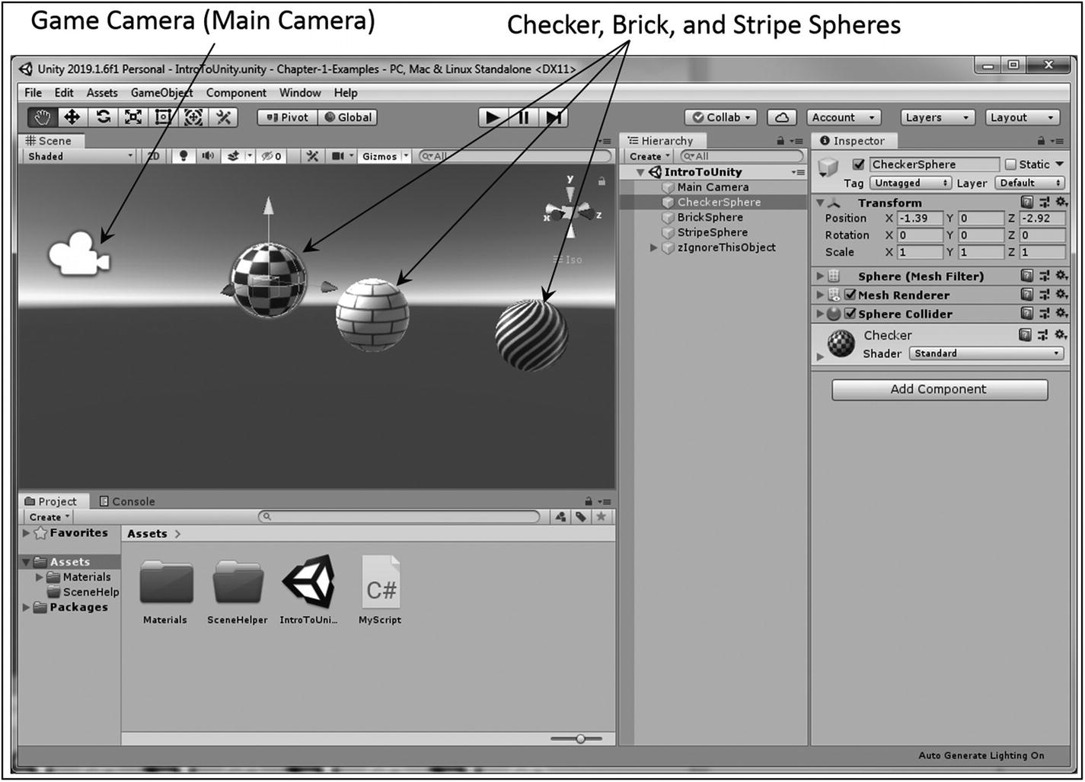1085x782 pixels.
Task: Select the Hand tool
Action: (42, 117)
